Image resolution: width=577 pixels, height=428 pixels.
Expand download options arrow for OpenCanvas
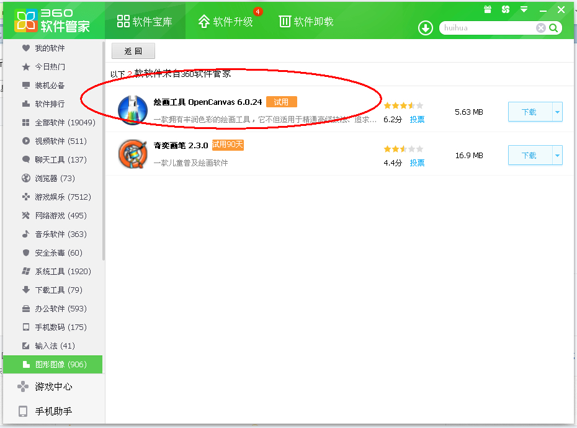pos(558,112)
